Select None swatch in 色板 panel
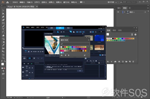 [x=107, y=38]
